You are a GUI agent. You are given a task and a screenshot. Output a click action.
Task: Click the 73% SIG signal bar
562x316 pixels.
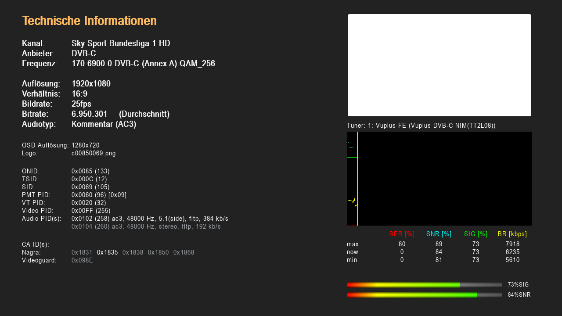(x=424, y=285)
